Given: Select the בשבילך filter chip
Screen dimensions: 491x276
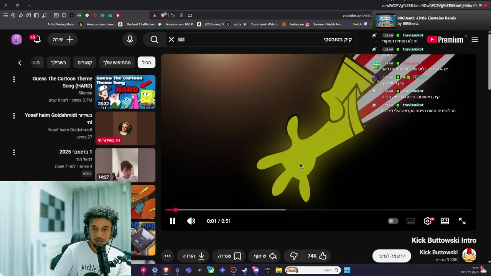Looking at the screenshot, I should click(59, 62).
